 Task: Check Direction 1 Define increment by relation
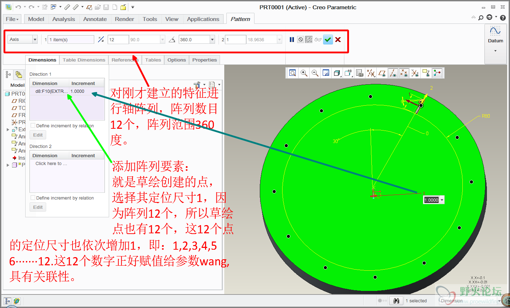tap(33, 126)
